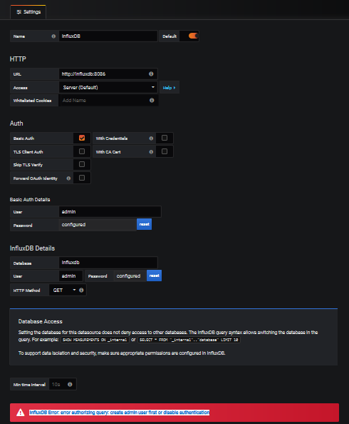This screenshot has height=424, width=349.
Task: Reset the InfluxDB Details password
Action: coord(154,276)
